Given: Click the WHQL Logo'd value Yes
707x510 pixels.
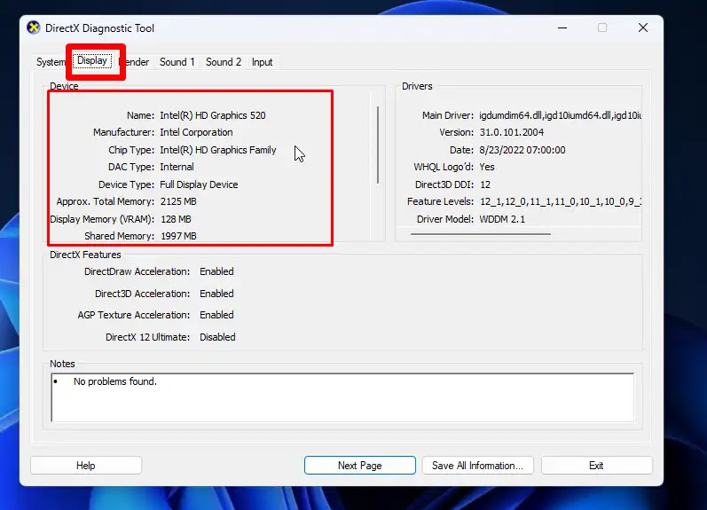Looking at the screenshot, I should (x=486, y=167).
